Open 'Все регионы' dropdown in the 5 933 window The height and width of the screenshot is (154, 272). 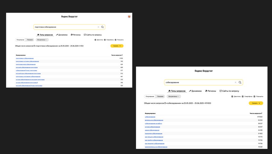(42, 40)
